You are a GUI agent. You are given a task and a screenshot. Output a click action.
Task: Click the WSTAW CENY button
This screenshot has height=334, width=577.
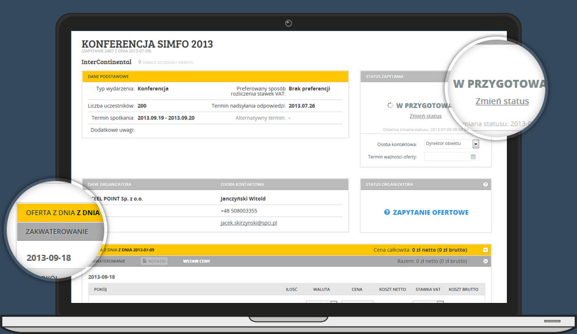tap(196, 261)
